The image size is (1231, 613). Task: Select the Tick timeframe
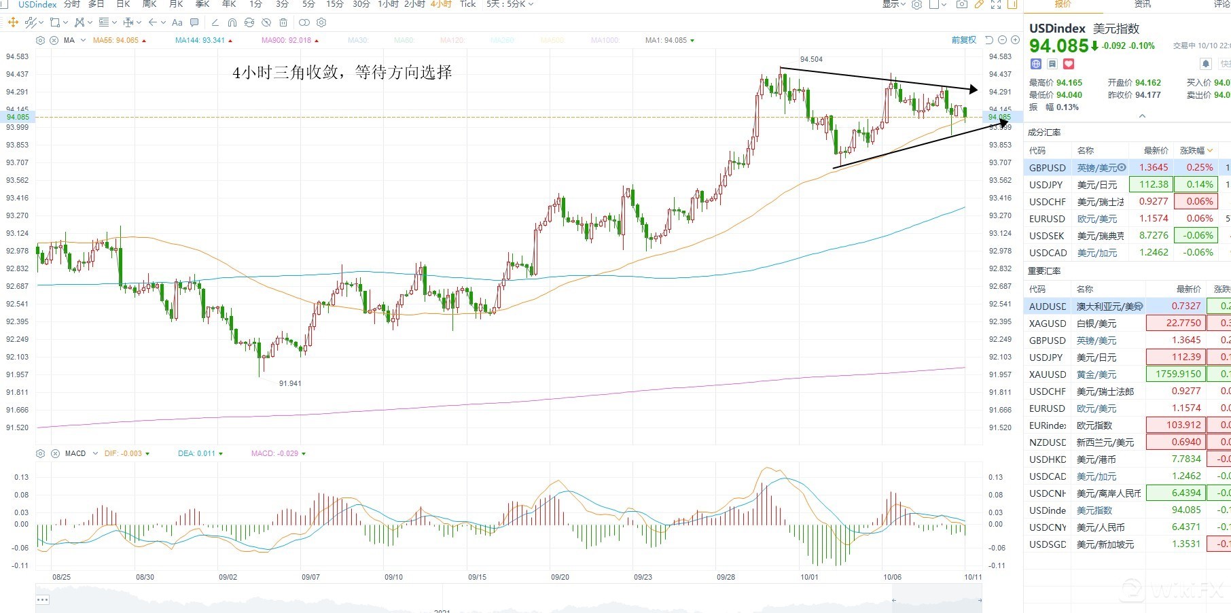[x=468, y=4]
